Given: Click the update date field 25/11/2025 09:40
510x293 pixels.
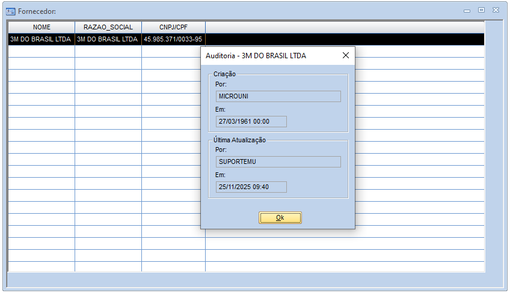Looking at the screenshot, I should (x=251, y=187).
